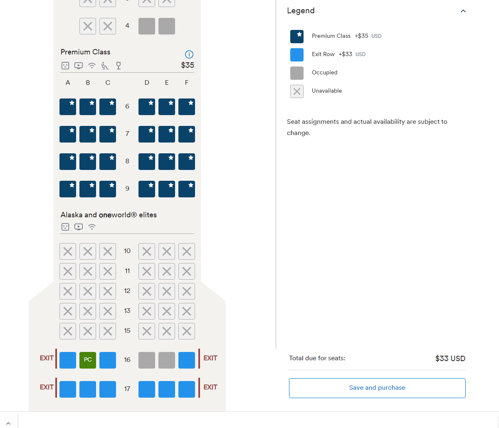
Task: Collapse the Legend section chevron
Action: pyautogui.click(x=463, y=11)
